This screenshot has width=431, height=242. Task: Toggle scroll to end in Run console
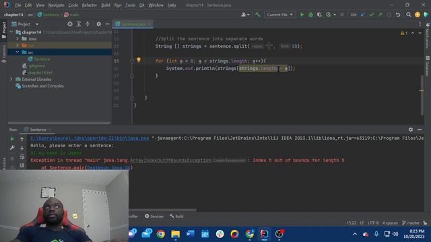click(x=22, y=165)
